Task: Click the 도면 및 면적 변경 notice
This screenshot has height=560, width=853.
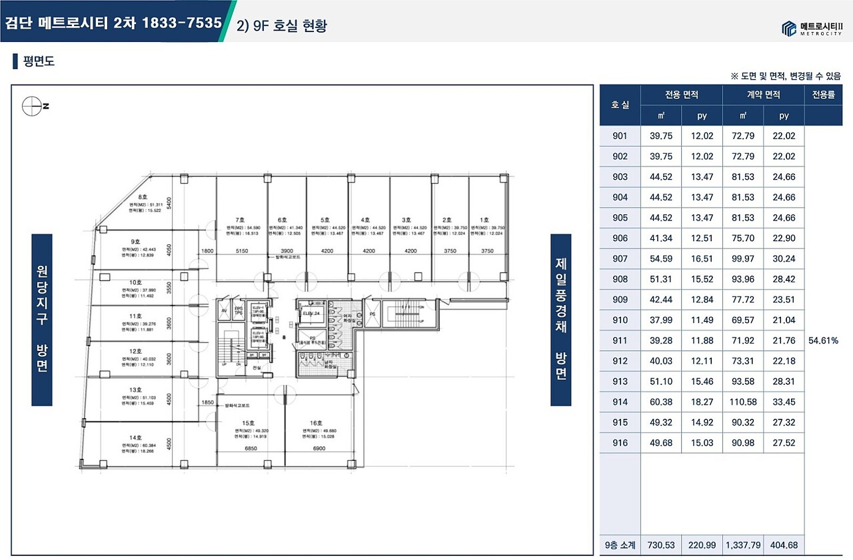Action: click(x=786, y=77)
